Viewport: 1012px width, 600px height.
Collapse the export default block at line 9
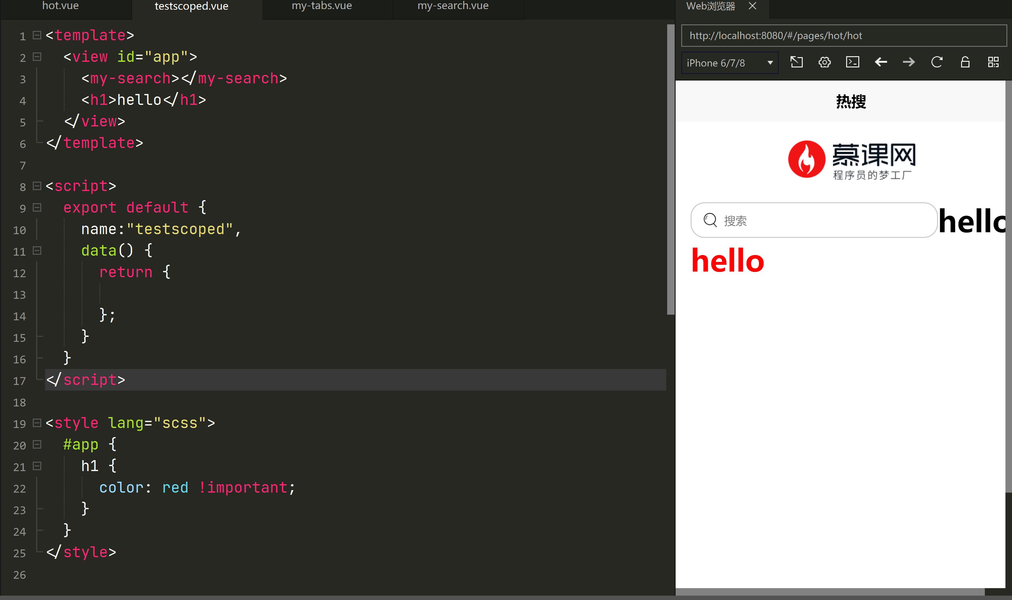click(37, 207)
